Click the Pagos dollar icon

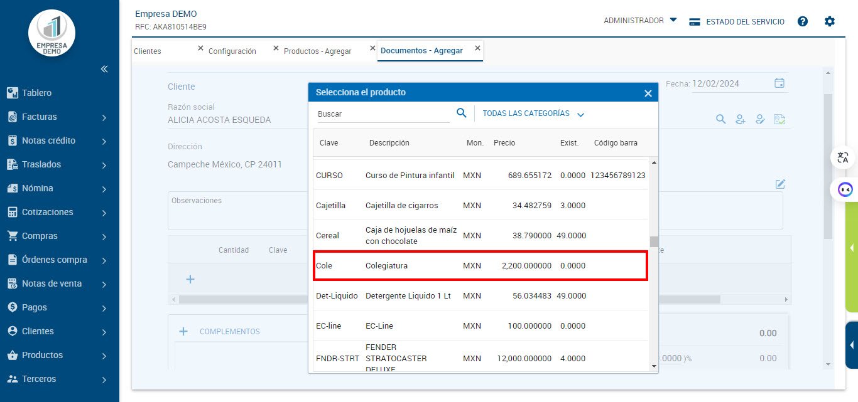coord(12,307)
